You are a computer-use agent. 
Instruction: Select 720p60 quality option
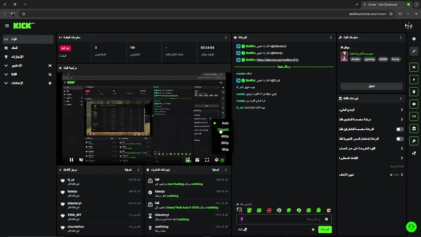(223, 130)
